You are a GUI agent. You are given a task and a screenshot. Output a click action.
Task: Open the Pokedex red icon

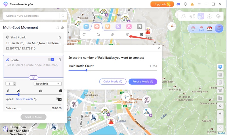[209, 29]
